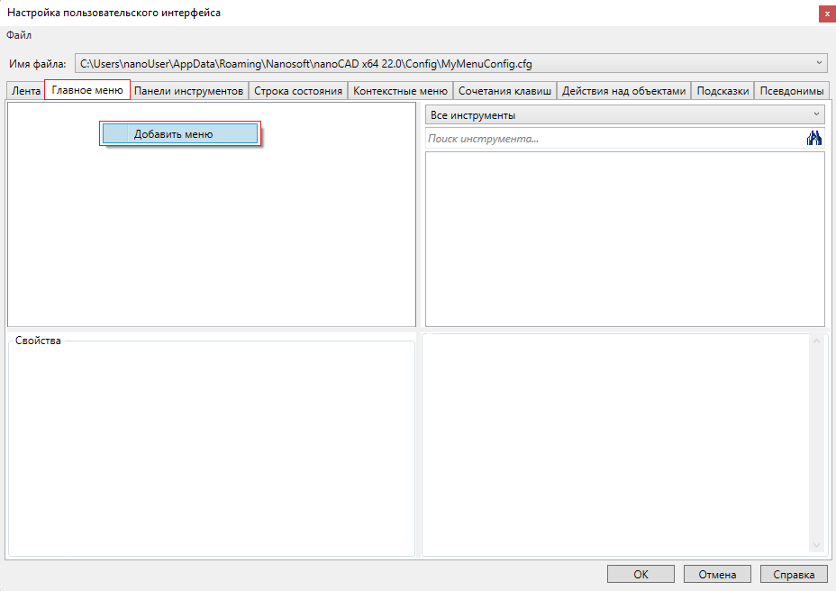The width and height of the screenshot is (836, 591).
Task: Close the interface settings dialog window
Action: 826,13
